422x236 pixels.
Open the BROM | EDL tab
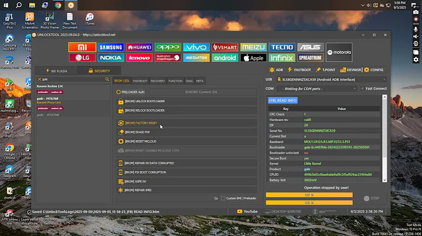[x=122, y=81]
